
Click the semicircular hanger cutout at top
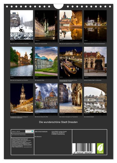coord(58,7)
